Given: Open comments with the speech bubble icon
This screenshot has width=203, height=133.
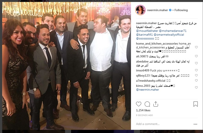Looking at the screenshot, I should pos(147,104).
